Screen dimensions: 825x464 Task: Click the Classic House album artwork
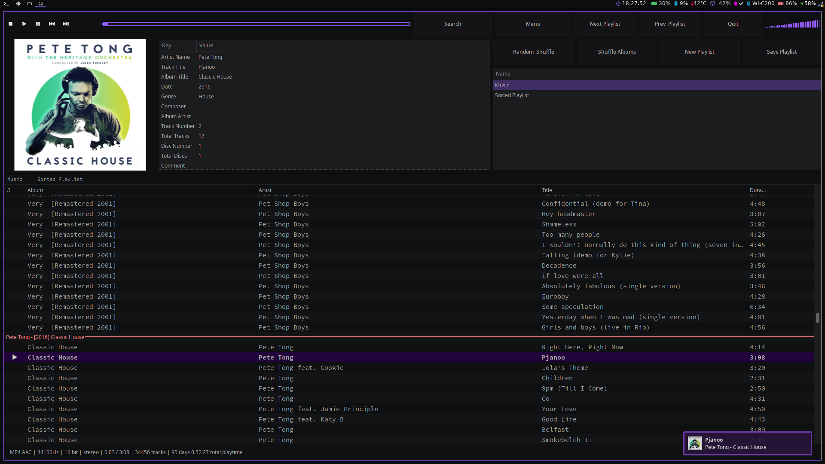pyautogui.click(x=80, y=104)
